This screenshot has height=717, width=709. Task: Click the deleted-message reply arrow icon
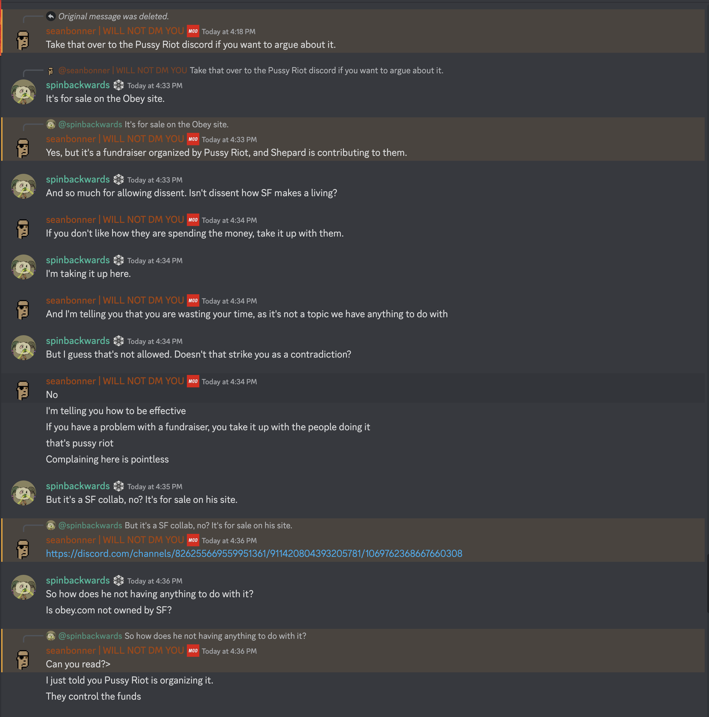[51, 16]
